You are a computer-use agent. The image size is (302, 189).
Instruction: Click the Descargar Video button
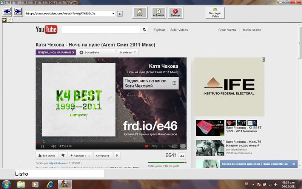[215, 13]
